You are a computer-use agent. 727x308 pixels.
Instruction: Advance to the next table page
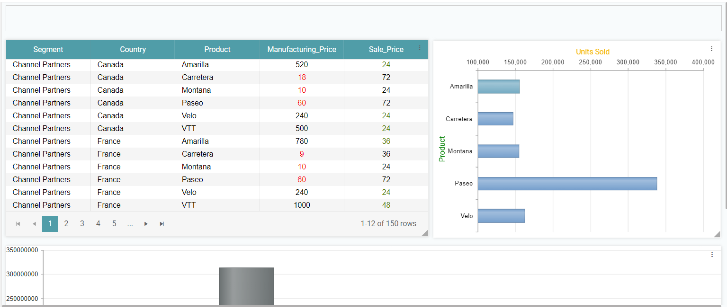pyautogui.click(x=146, y=224)
